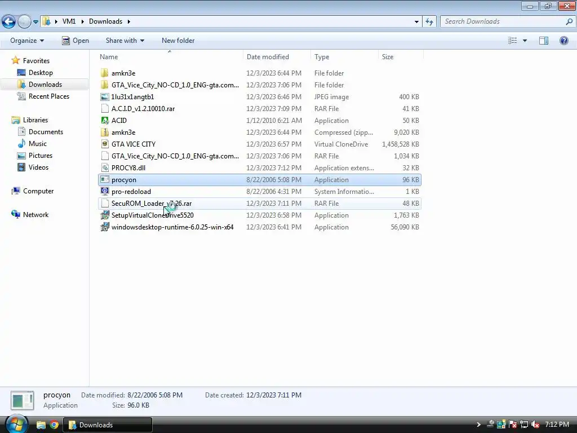
Task: Select the PROCY8.dll file icon
Action: (x=105, y=167)
